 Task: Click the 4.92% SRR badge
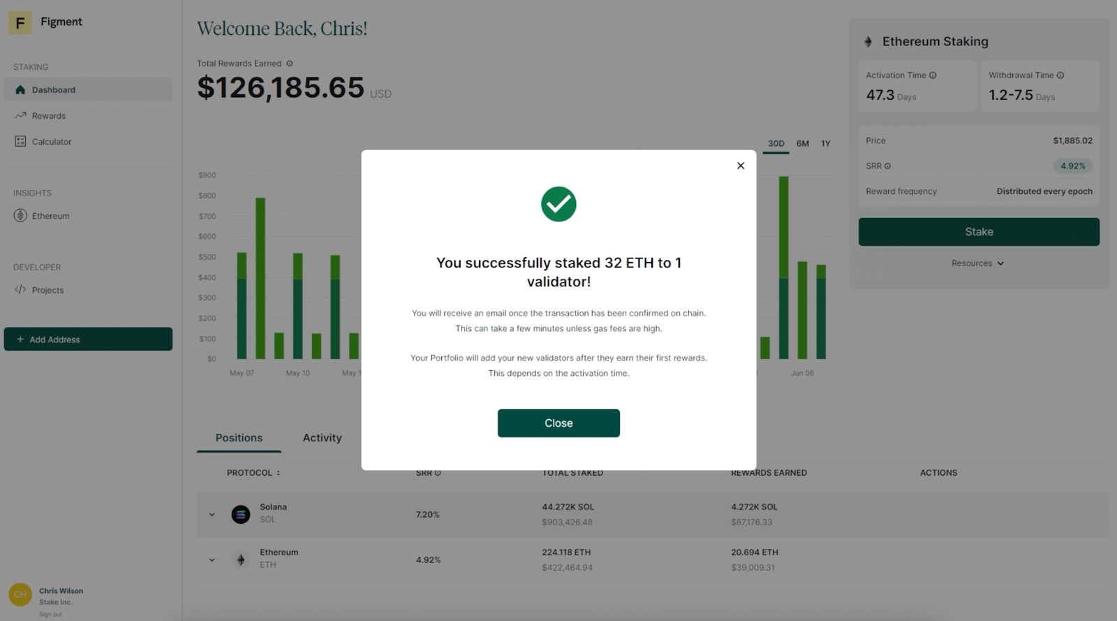point(1072,166)
